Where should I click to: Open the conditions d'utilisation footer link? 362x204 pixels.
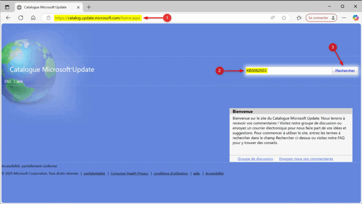(x=171, y=173)
